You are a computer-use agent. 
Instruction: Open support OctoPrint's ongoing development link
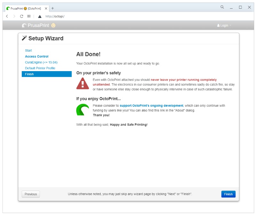click(151, 105)
